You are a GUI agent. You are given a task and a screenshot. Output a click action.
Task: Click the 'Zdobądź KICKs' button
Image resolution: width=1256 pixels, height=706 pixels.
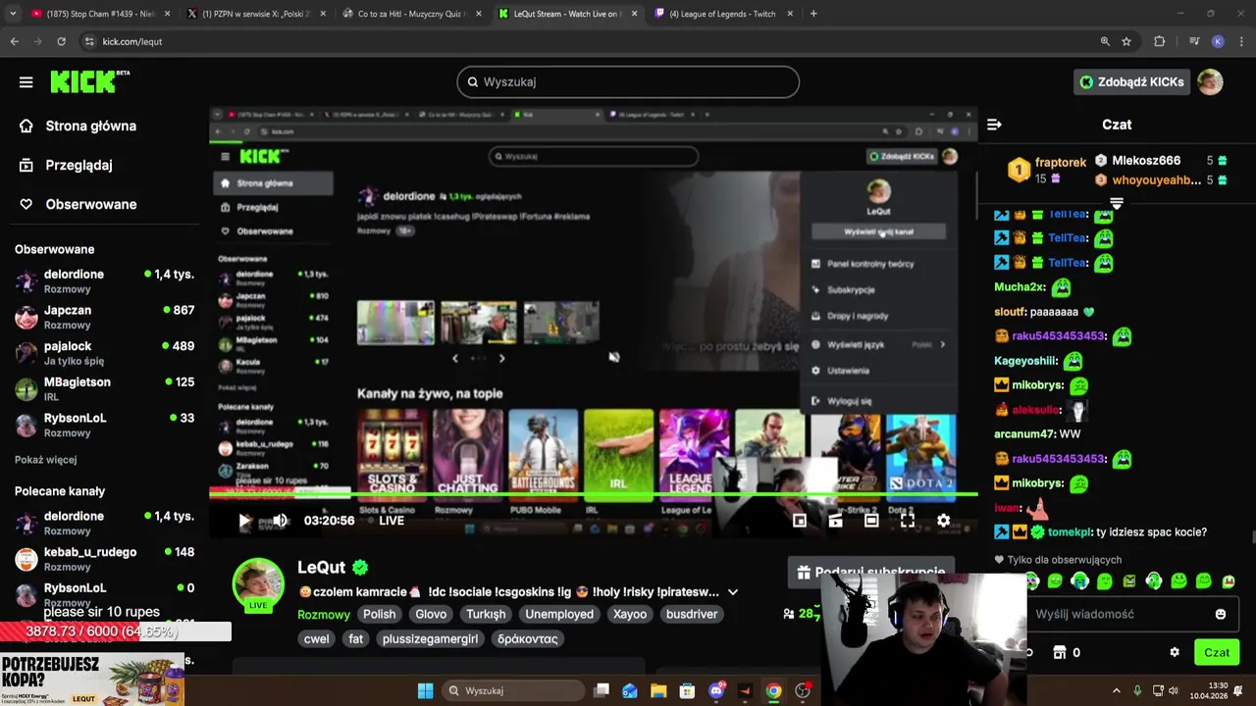1131,82
